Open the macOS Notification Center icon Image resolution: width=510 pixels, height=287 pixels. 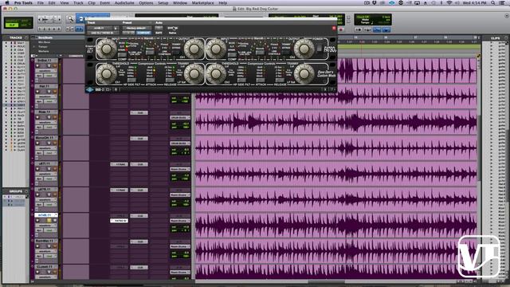(x=503, y=2)
